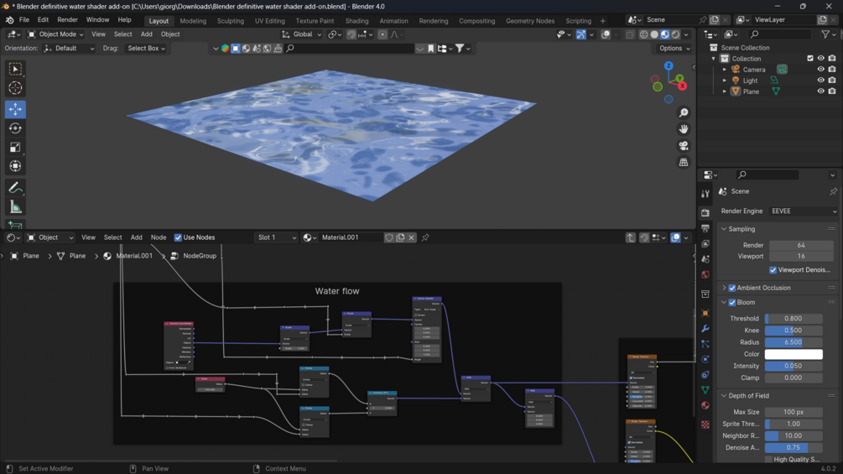Screen dimensions: 843x474
Task: Click the zoom viewport magnifier icon
Action: 684,113
